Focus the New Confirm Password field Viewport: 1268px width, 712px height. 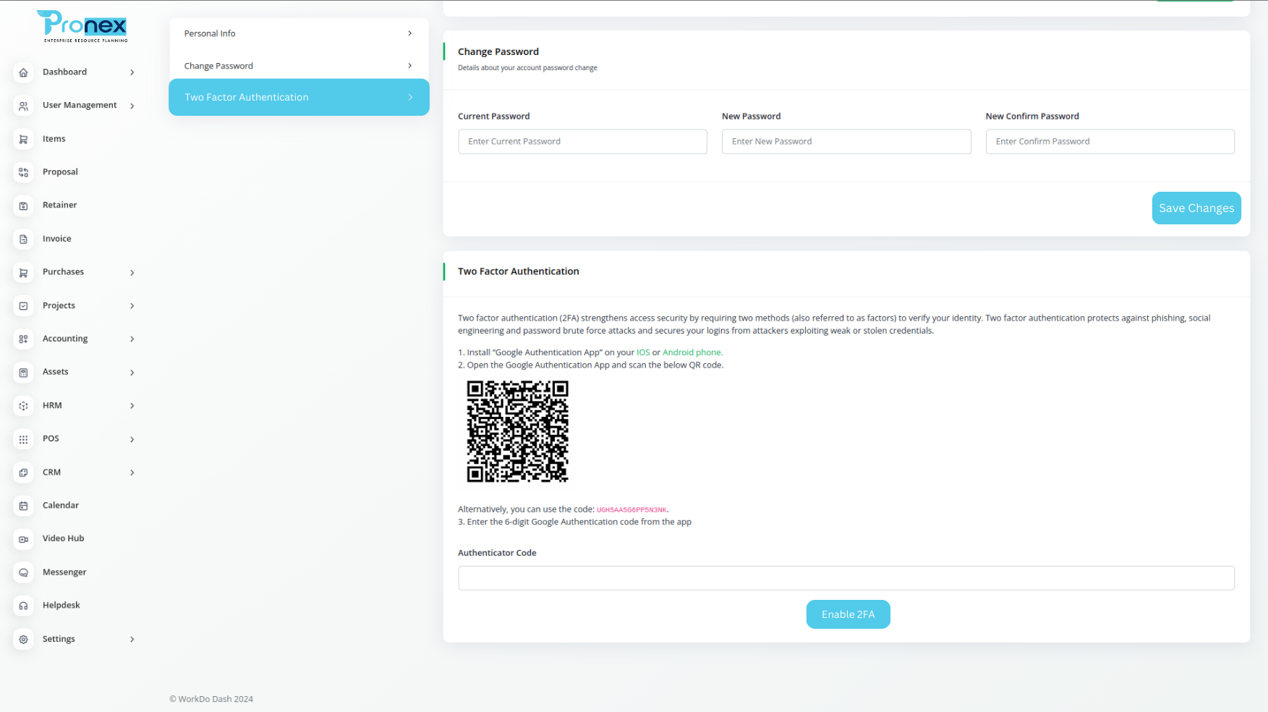click(x=1110, y=142)
